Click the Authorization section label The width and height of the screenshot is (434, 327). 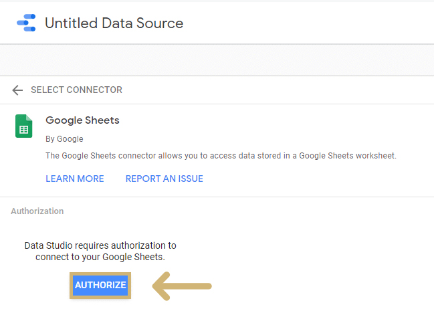click(x=37, y=211)
